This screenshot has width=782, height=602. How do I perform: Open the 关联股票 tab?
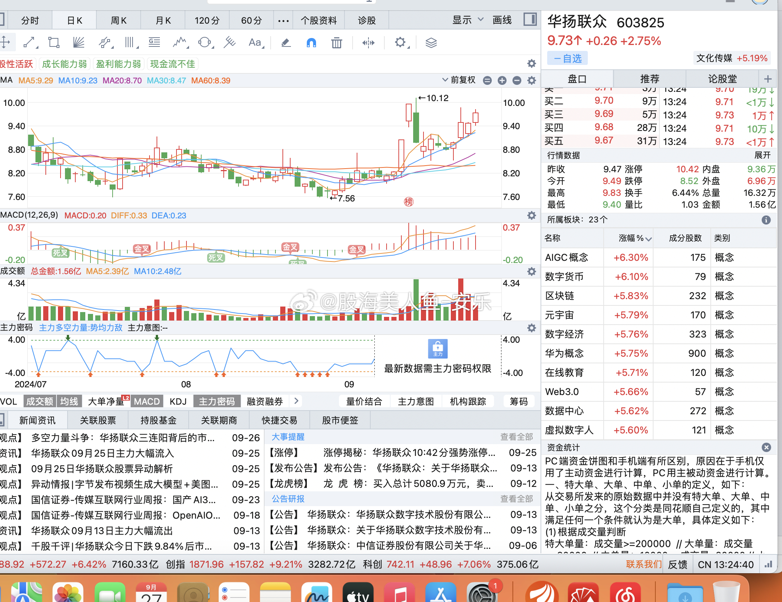pyautogui.click(x=98, y=420)
